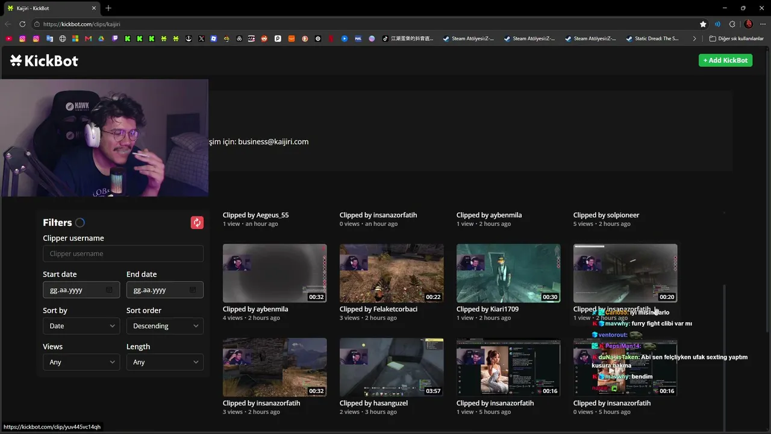Click the 'Filters' heading text
Image resolution: width=771 pixels, height=434 pixels.
57,222
